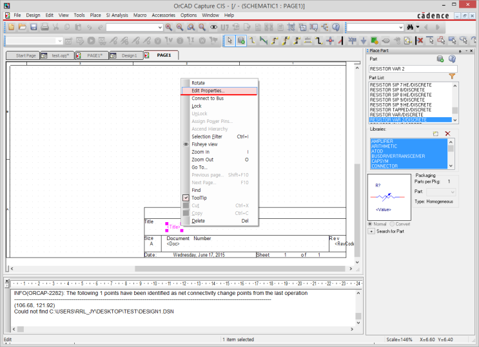Select the Place Junction tool
479x347 pixels.
330,41
